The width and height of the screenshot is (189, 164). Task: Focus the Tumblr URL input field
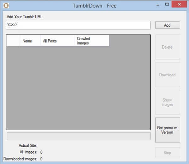click(x=78, y=25)
